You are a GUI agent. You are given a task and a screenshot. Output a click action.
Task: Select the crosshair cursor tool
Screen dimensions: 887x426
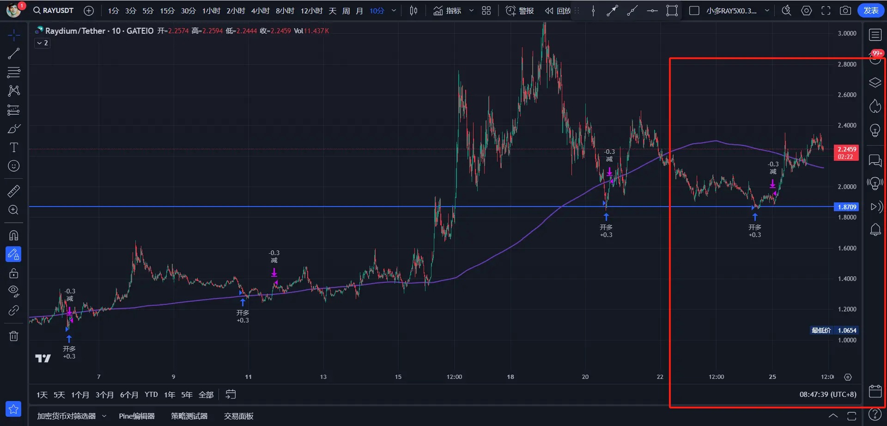click(14, 35)
